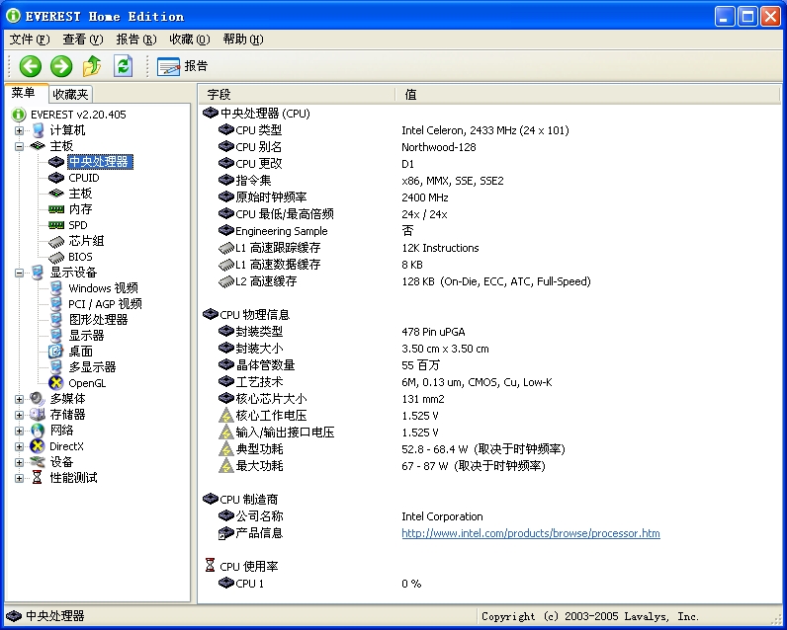Select the SPD memory tree item
This screenshot has width=787, height=630.
pos(77,225)
